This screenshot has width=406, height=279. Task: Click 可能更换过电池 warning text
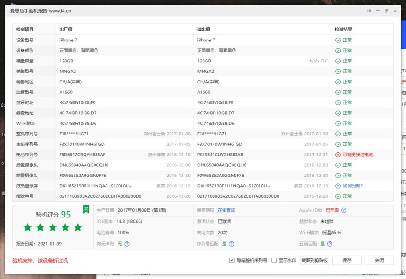358,155
